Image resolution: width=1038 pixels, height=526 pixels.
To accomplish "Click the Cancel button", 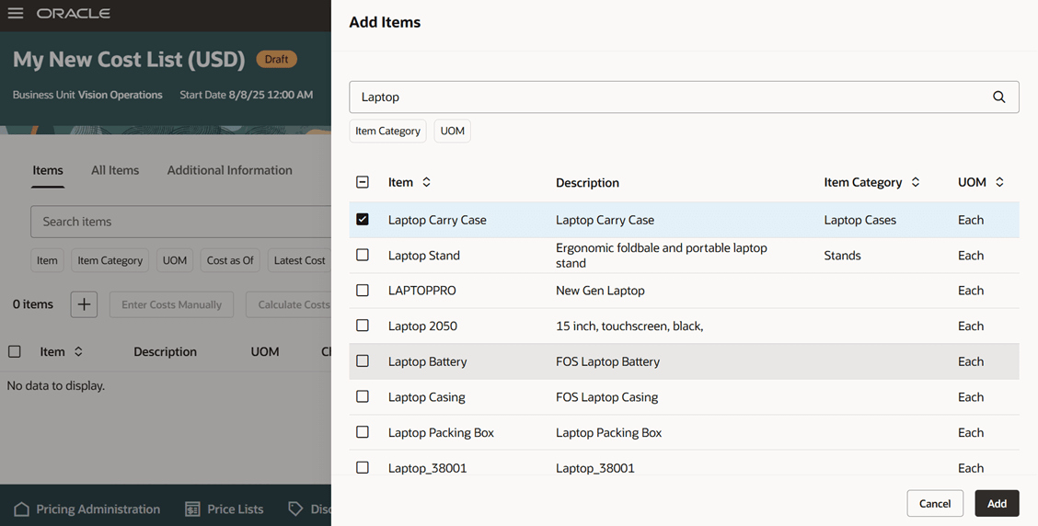I will coord(935,504).
